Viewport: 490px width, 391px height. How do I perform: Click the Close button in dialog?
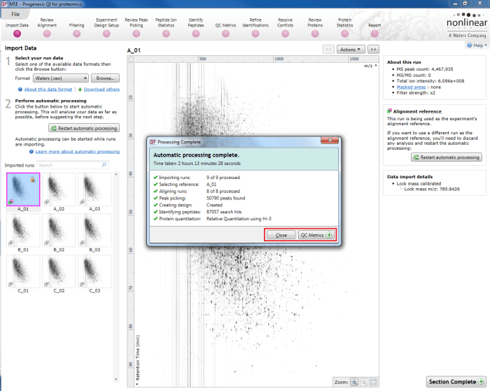coord(281,235)
